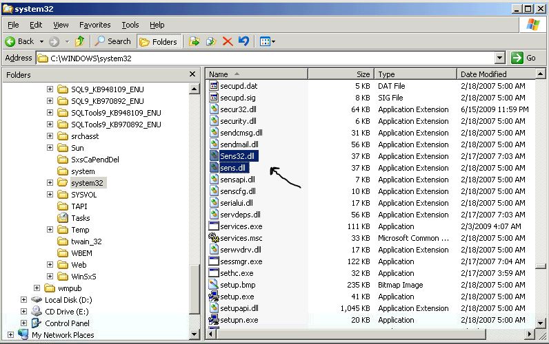Click the folder tree scroll-up arrow
Image resolution: width=549 pixels, height=344 pixels.
pyautogui.click(x=194, y=88)
